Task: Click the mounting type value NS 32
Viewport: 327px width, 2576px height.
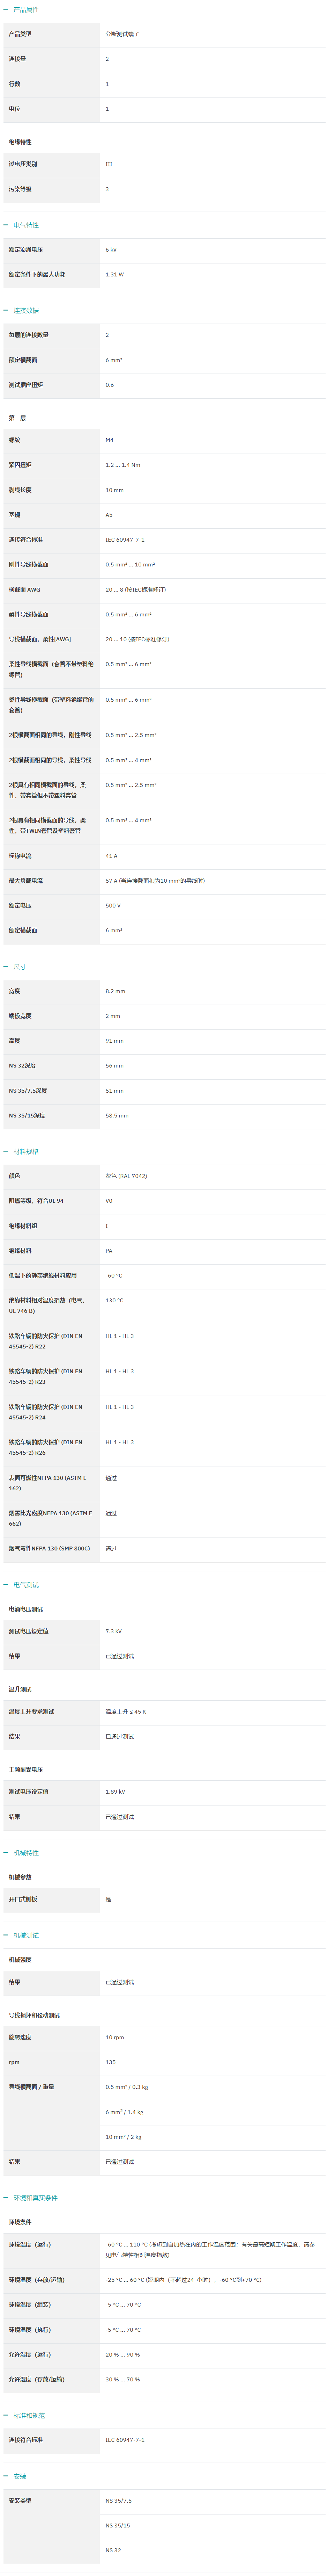Action: point(113,2550)
